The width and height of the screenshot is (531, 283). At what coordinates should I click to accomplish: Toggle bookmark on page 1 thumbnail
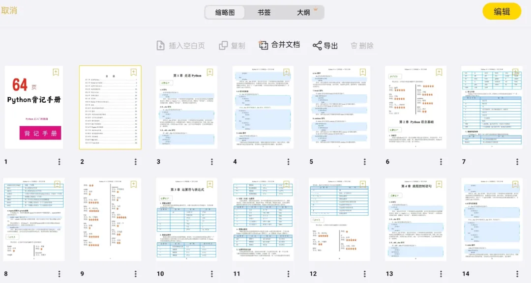pyautogui.click(x=56, y=72)
